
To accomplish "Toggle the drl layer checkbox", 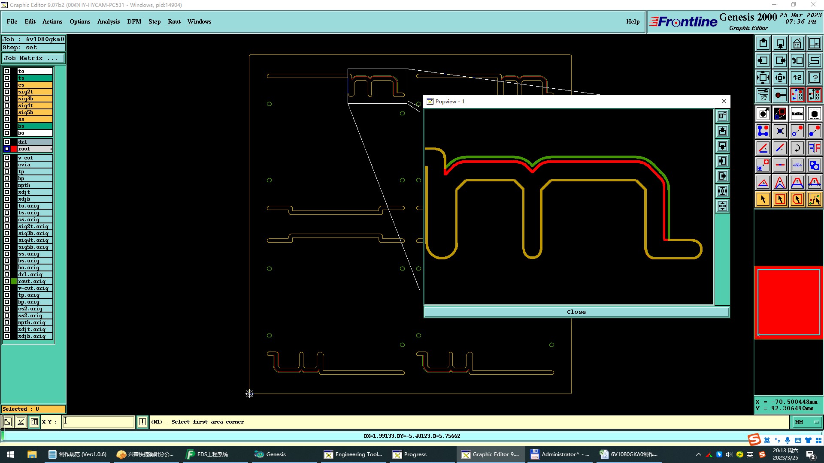I will (7, 142).
